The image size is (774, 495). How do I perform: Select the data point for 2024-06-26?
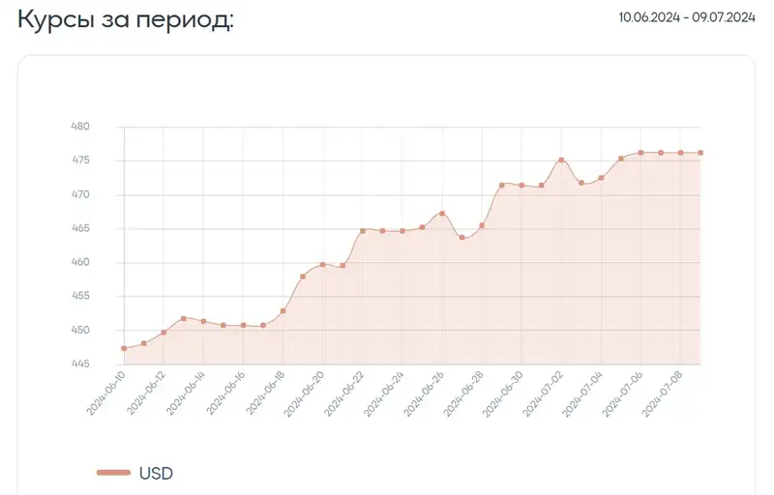pos(442,214)
